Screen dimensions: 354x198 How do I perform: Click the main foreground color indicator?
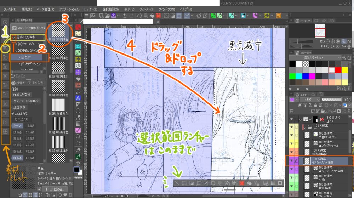77,170
